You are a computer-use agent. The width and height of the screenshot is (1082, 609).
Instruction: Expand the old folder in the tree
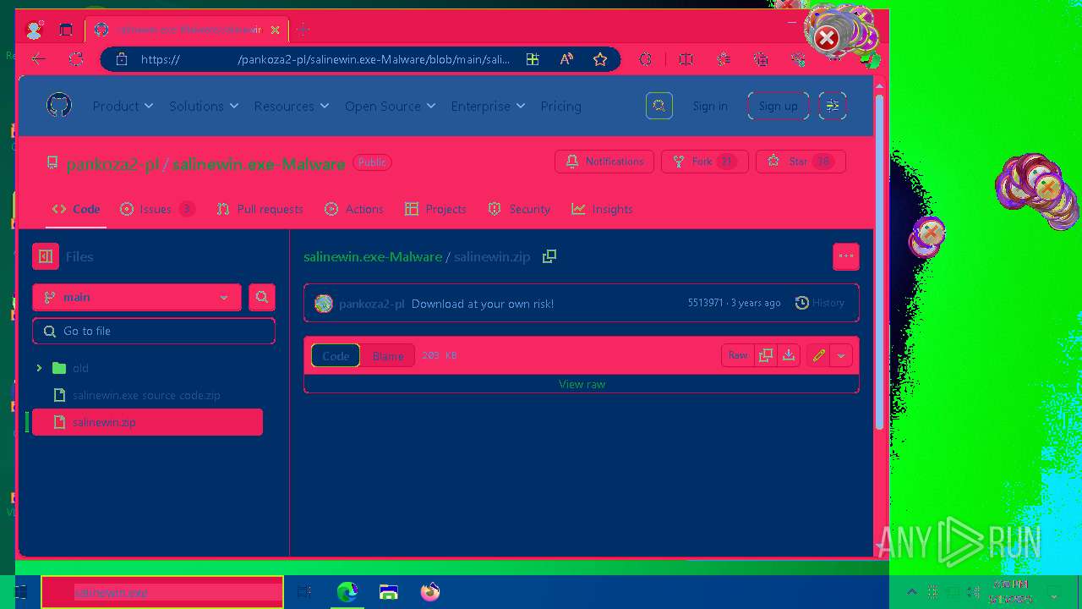coord(39,368)
